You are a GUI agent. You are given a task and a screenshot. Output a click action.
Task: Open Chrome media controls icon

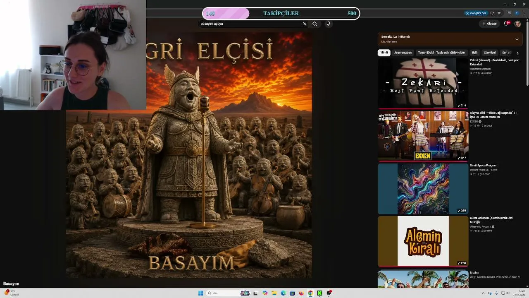point(510,13)
